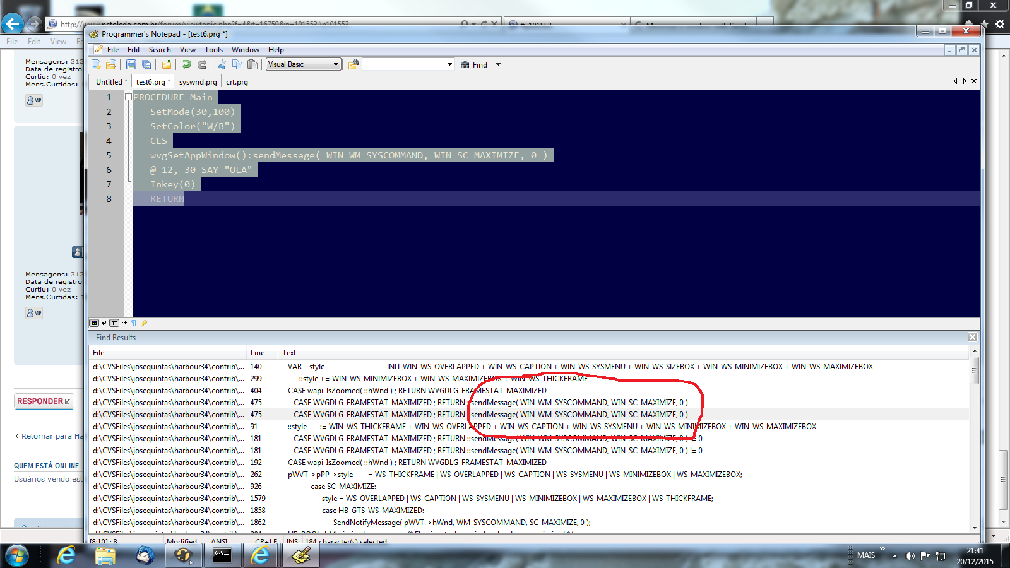Click the Save All toolbar icon
This screenshot has height=568, width=1010.
coord(146,64)
